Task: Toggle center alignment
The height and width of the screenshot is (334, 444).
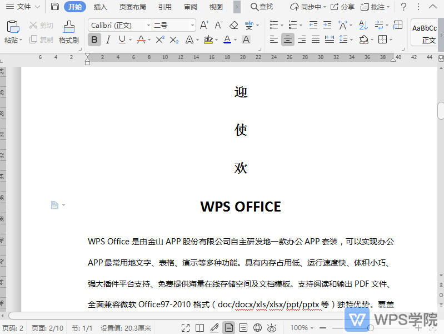Action: pos(288,40)
